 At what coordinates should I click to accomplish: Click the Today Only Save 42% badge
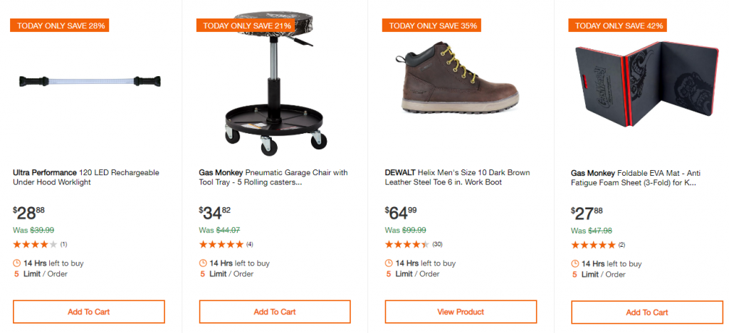click(x=619, y=26)
